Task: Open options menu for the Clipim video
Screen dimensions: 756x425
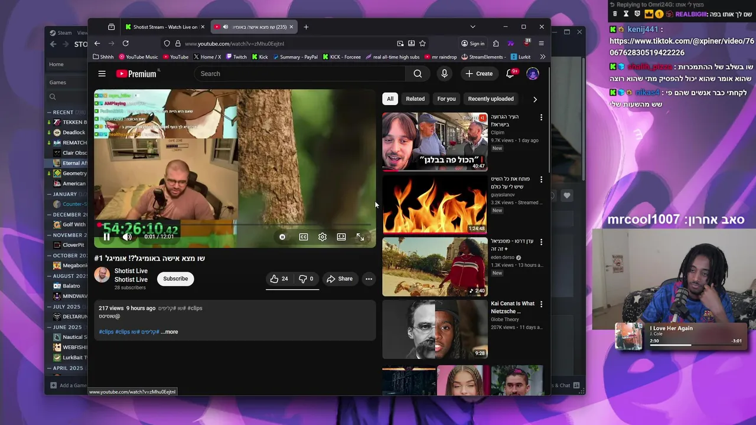Action: (541, 117)
